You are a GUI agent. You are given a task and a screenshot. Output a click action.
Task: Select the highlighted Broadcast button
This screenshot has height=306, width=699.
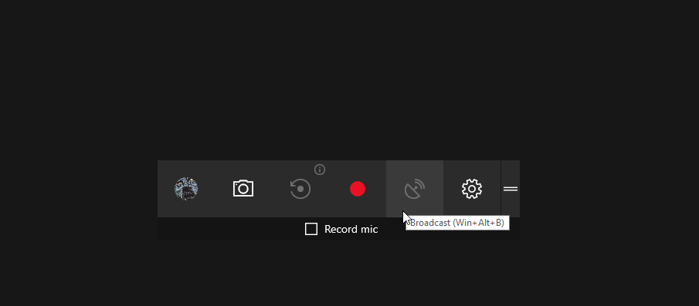(x=415, y=189)
